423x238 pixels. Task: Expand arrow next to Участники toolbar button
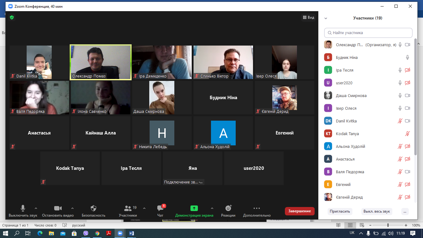[144, 208]
